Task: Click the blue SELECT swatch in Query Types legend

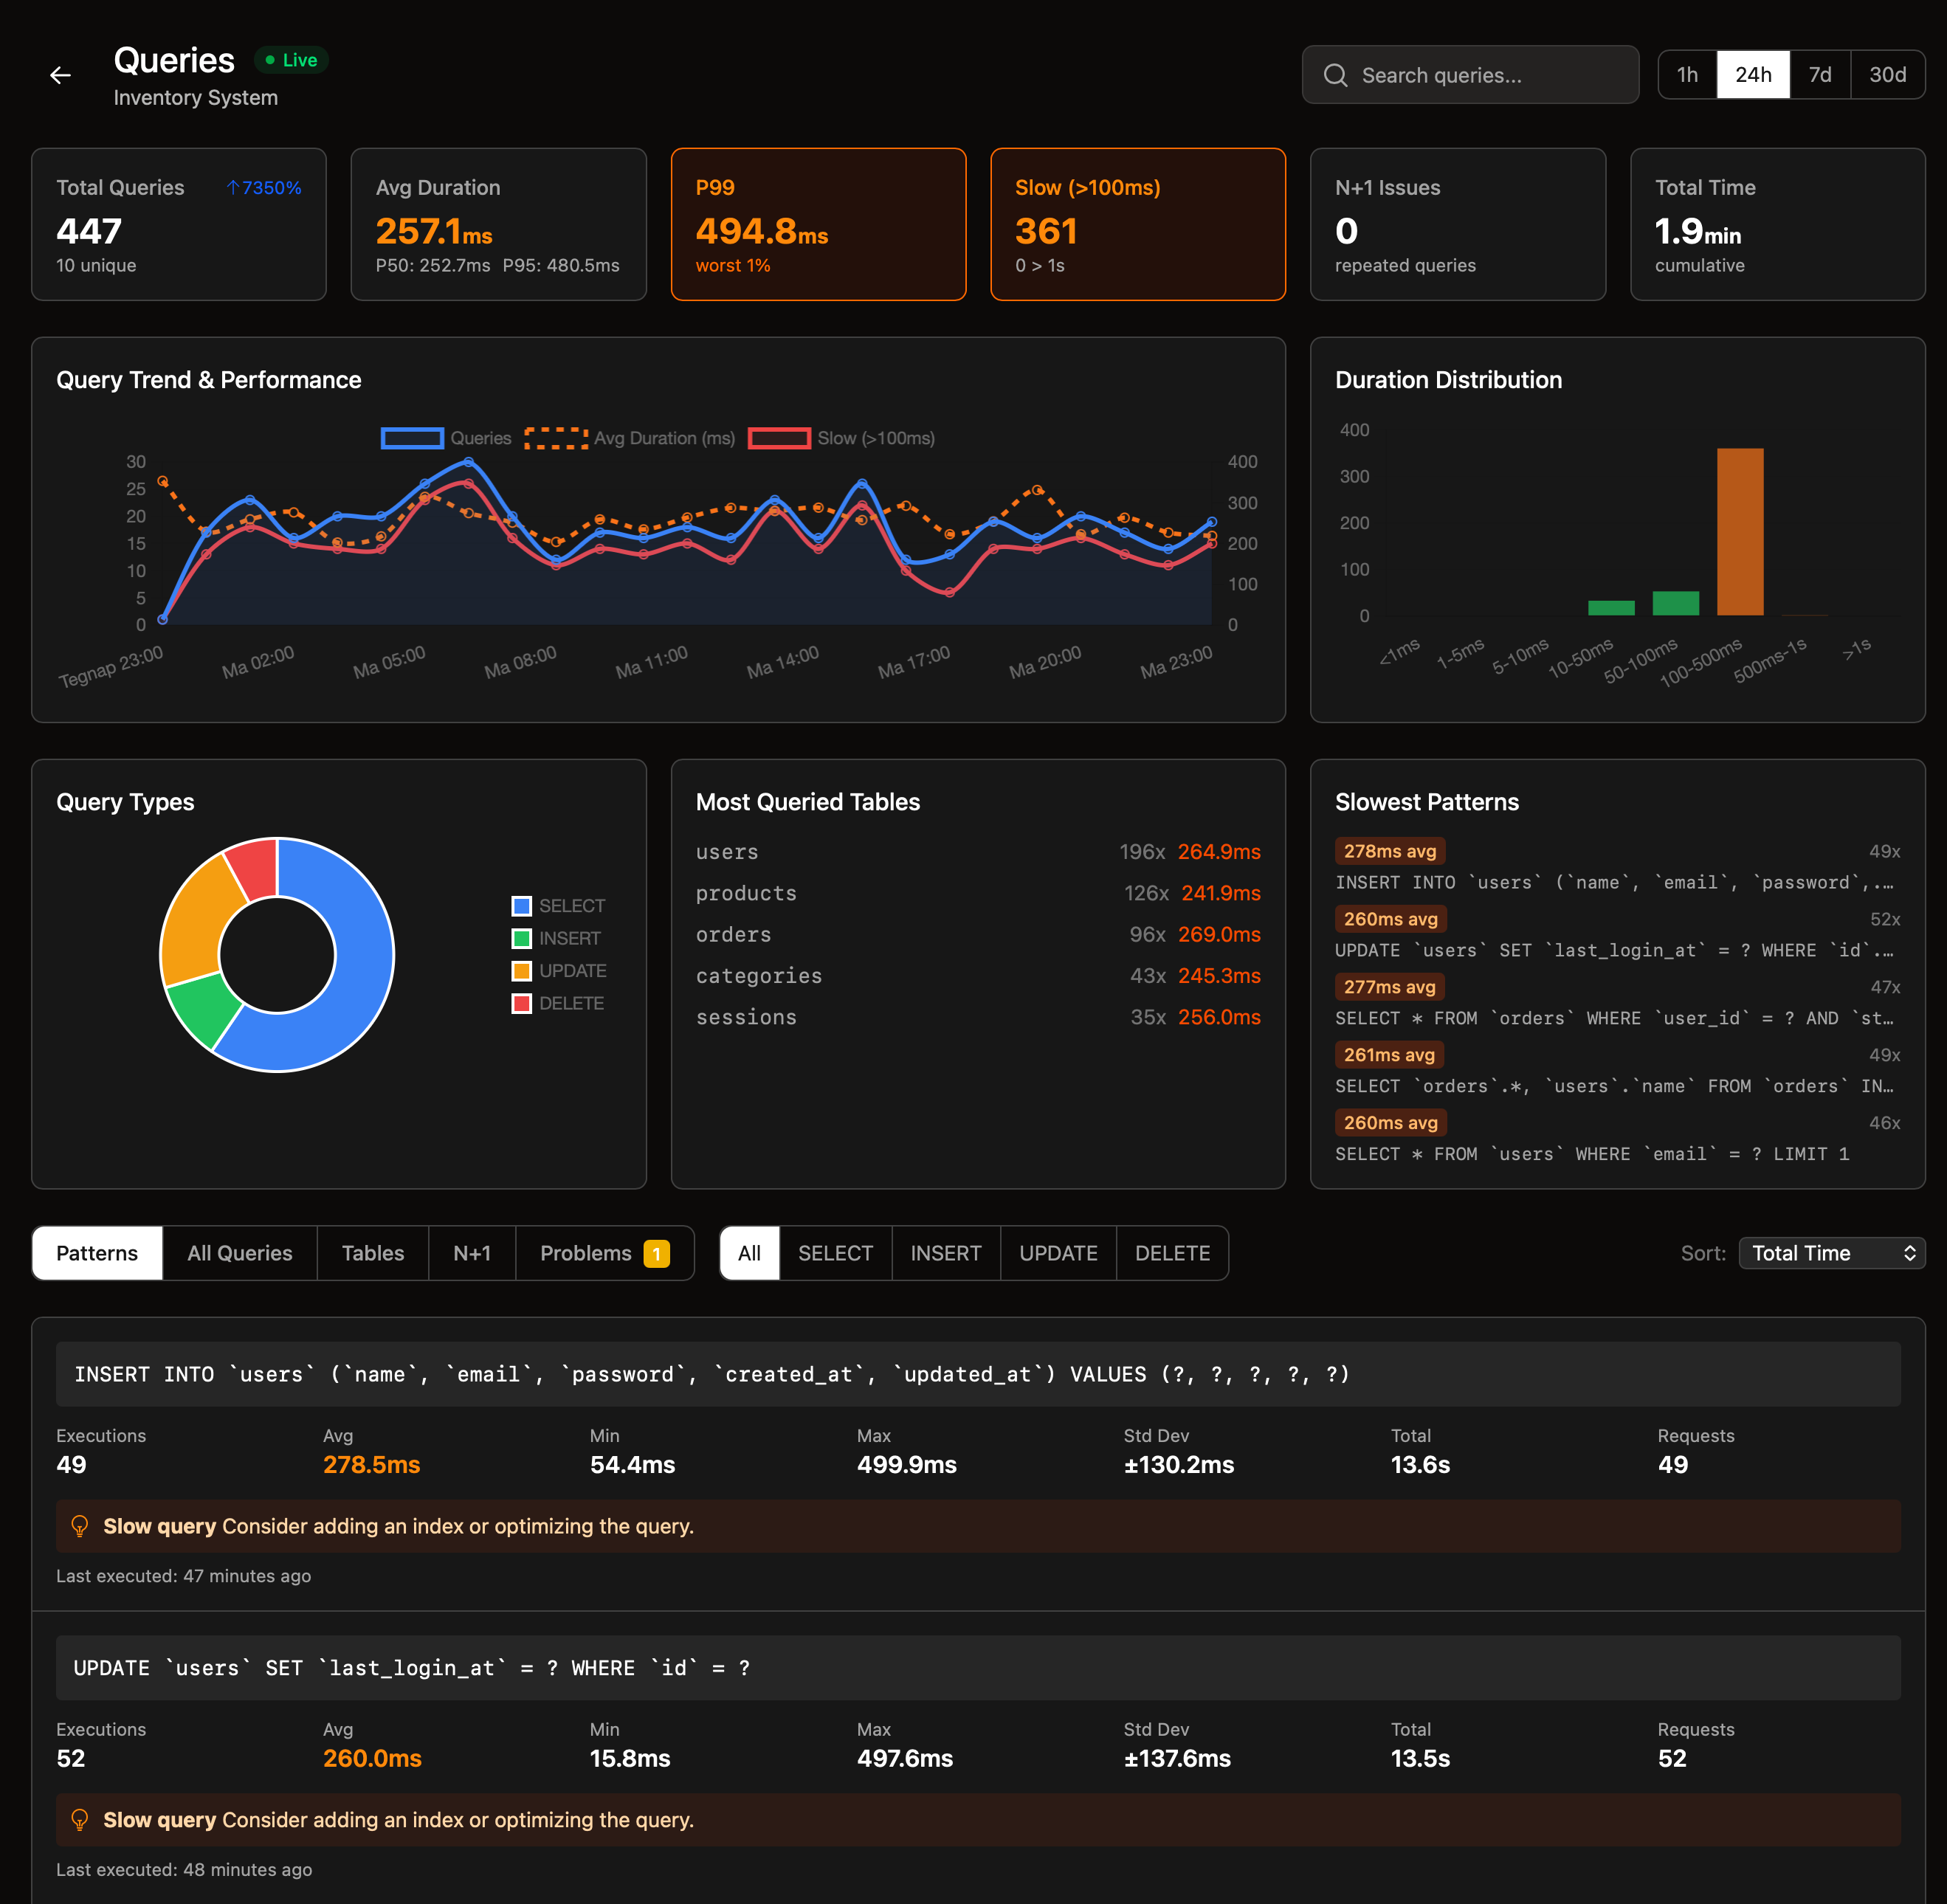Action: 521,905
